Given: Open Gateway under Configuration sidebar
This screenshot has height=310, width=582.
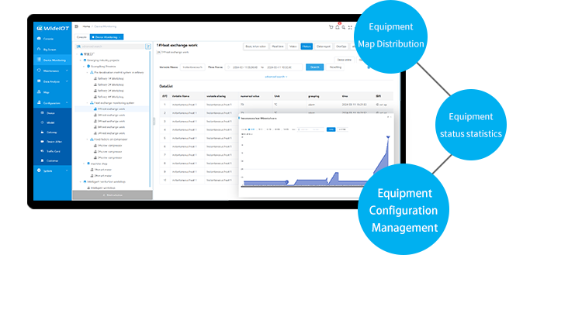Looking at the screenshot, I should point(52,132).
